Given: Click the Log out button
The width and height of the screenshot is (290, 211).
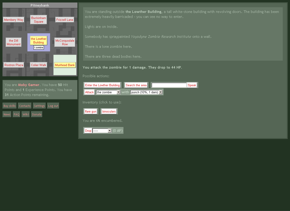Looking at the screenshot, I should 53,106.
